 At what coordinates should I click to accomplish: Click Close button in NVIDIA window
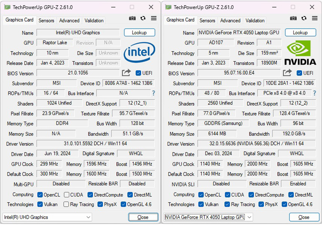coord(304,217)
